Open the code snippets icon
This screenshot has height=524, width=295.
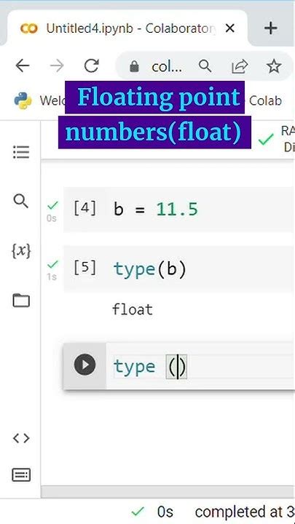coord(21,438)
